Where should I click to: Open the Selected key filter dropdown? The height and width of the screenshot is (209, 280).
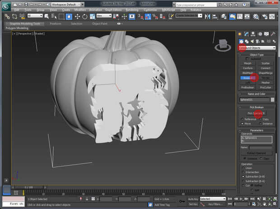(212, 199)
